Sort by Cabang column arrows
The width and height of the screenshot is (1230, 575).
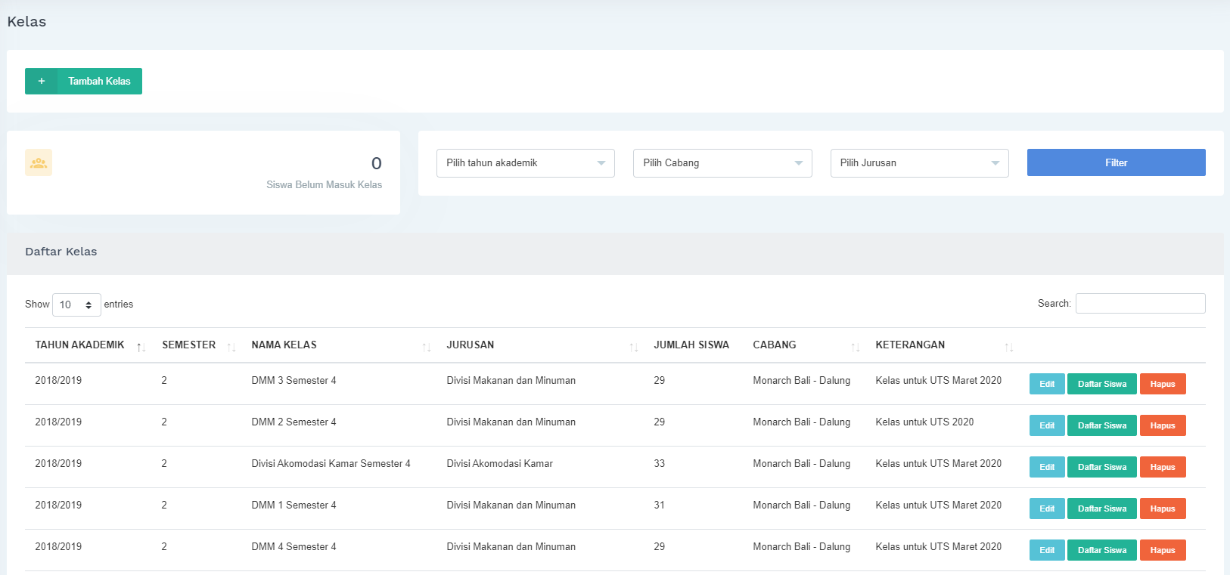click(856, 347)
